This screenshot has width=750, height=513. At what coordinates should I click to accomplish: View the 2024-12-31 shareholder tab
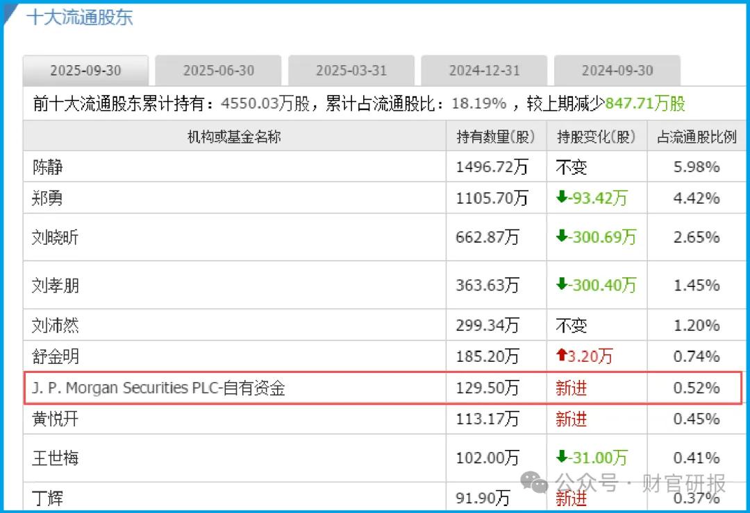pyautogui.click(x=484, y=71)
